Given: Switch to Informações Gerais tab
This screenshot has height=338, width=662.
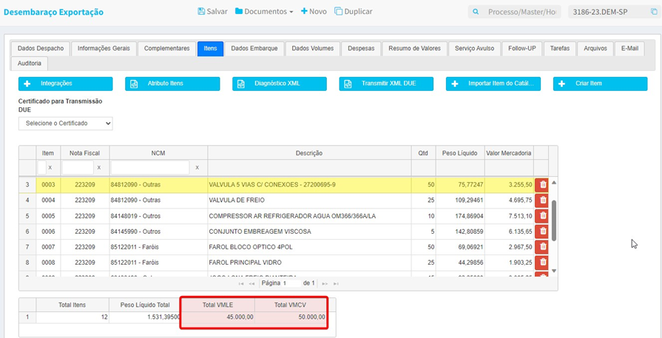Looking at the screenshot, I should point(104,49).
